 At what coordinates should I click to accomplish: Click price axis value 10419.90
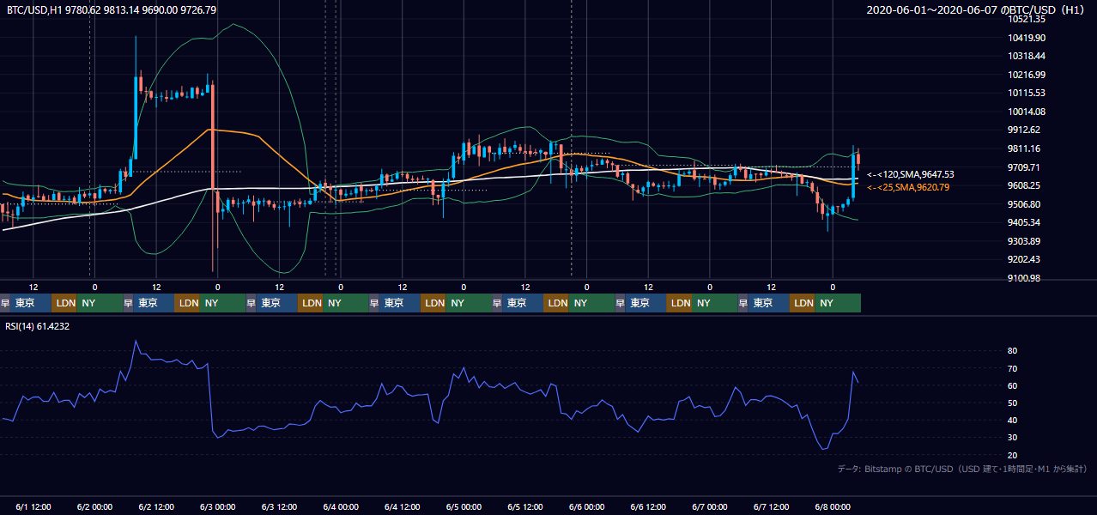(1027, 38)
